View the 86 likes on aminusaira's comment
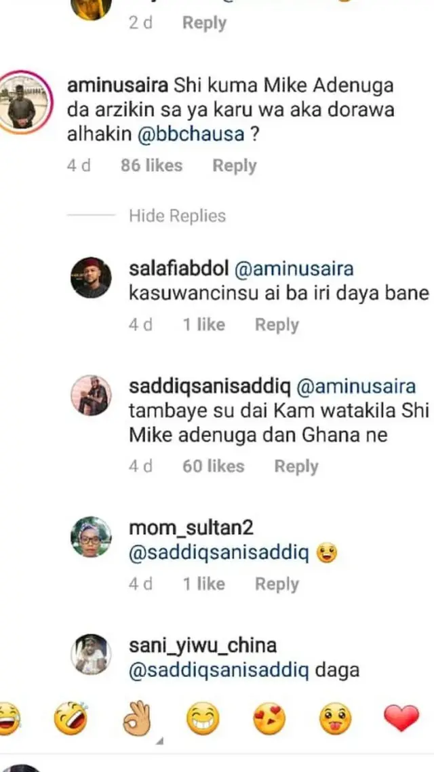The height and width of the screenshot is (772, 434). (151, 166)
